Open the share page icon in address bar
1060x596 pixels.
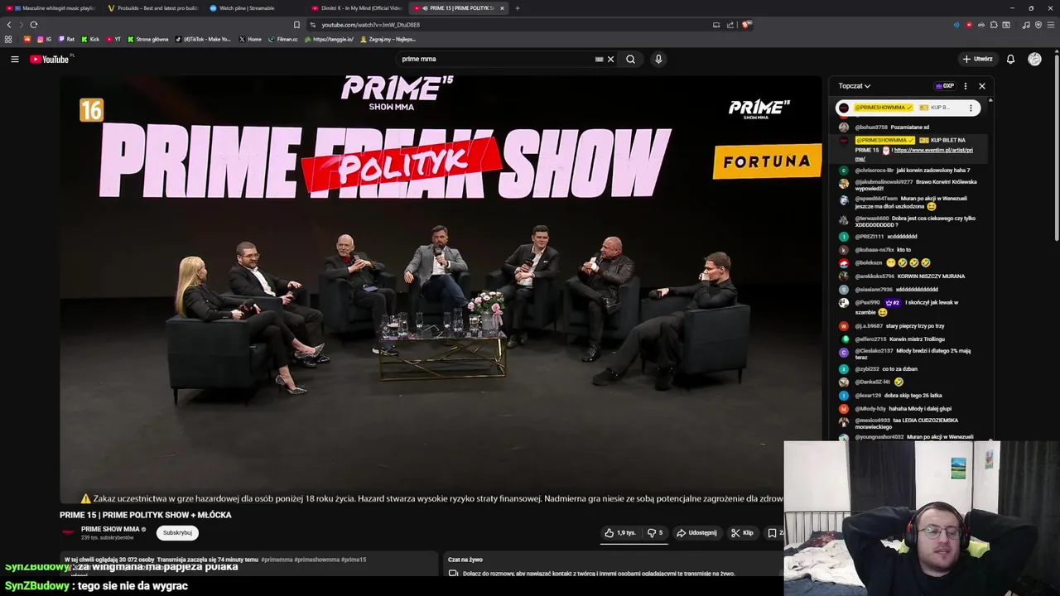[730, 25]
